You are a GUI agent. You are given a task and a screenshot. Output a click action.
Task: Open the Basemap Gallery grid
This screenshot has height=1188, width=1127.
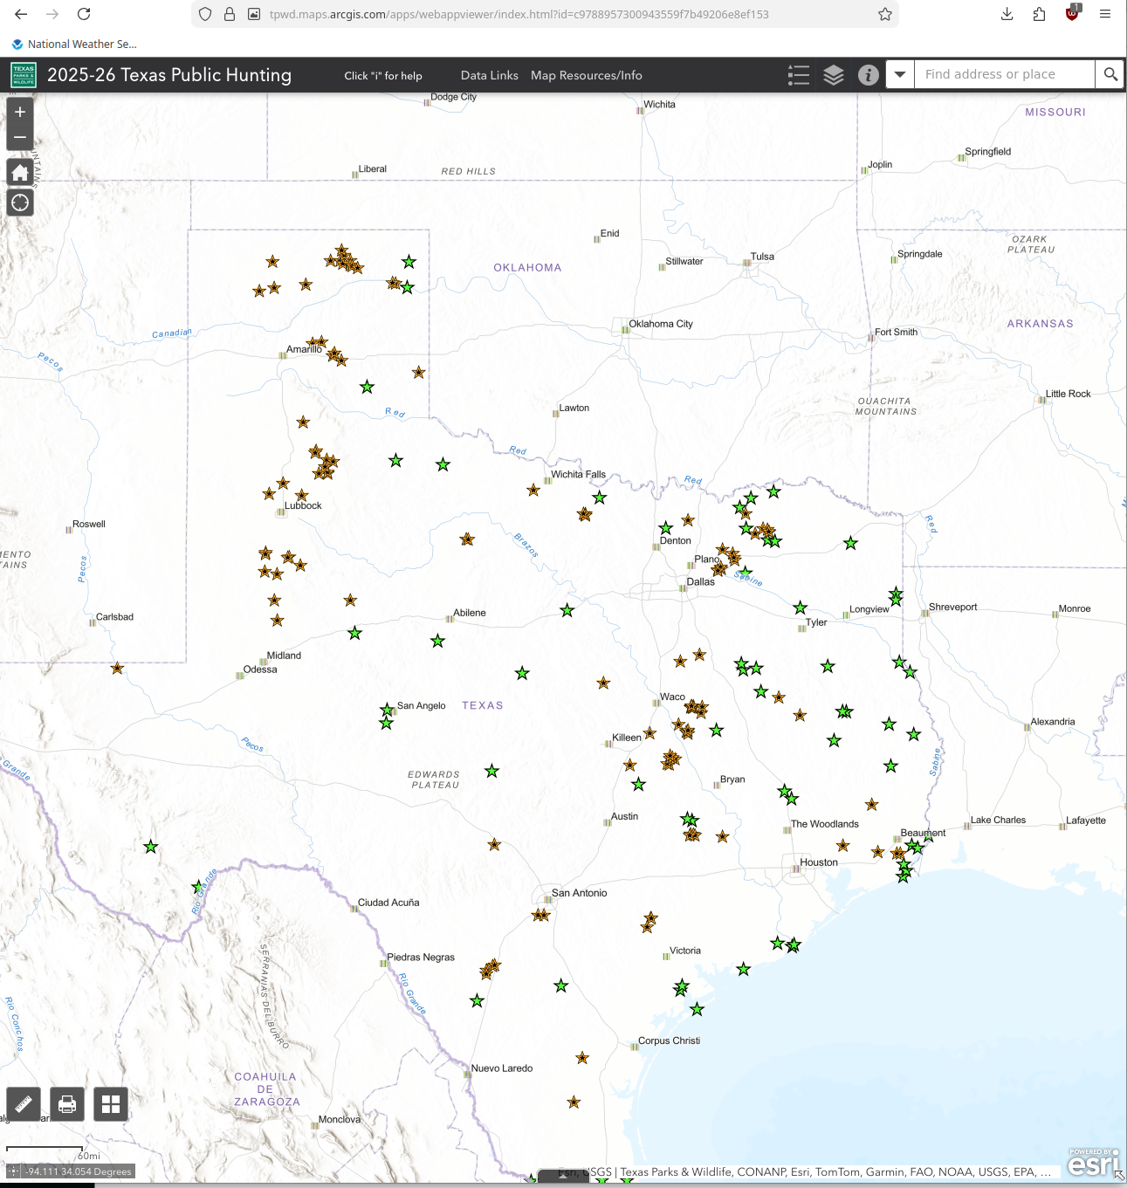111,1104
